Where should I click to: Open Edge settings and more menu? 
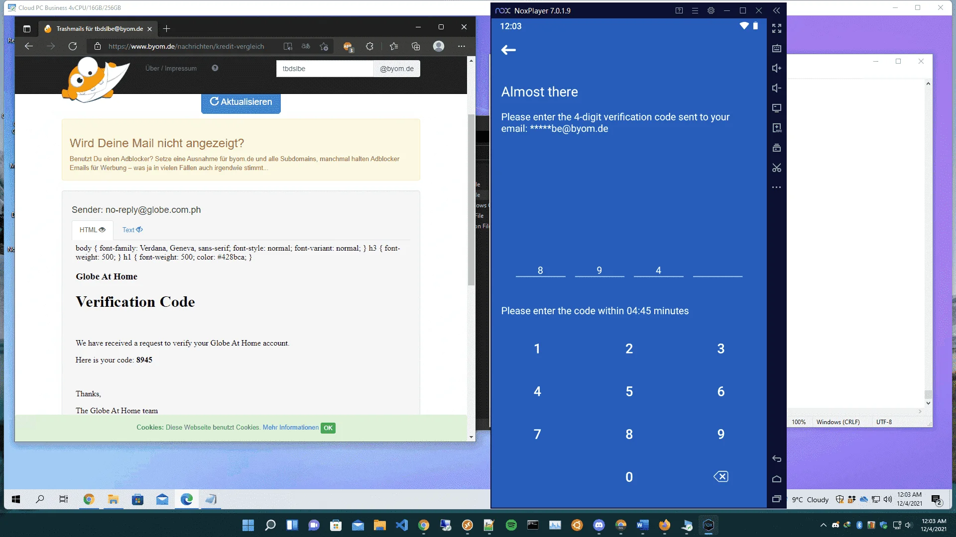462,46
